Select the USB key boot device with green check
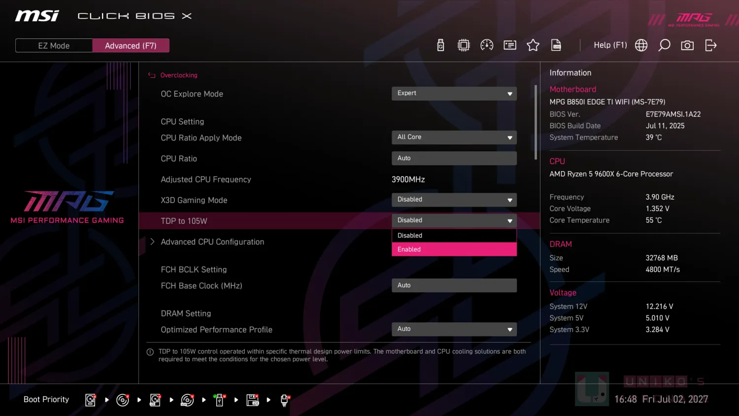The height and width of the screenshot is (416, 739). coord(220,400)
